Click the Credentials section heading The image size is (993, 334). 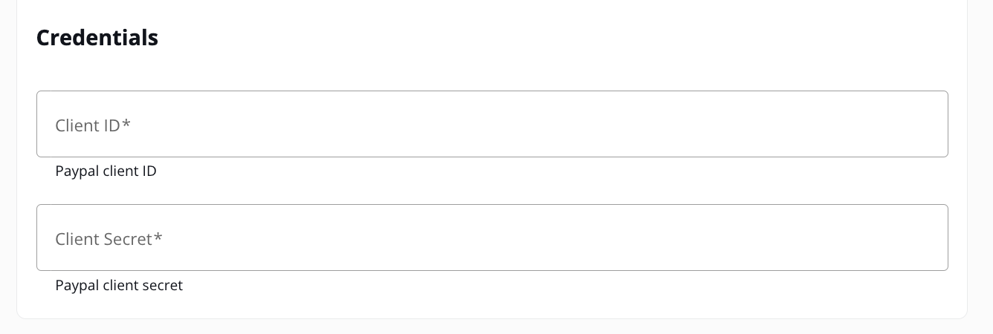coord(97,38)
